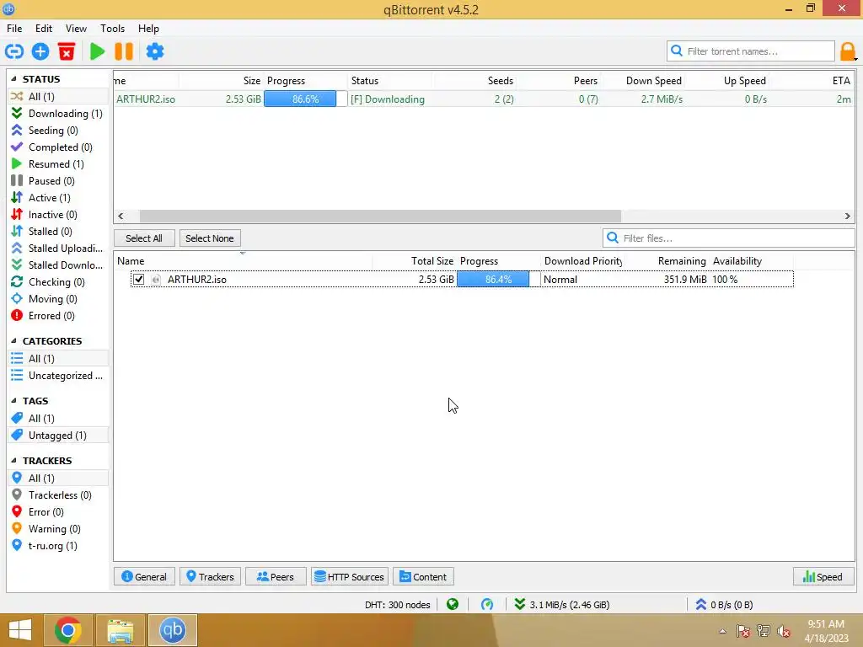The height and width of the screenshot is (647, 863).
Task: Click the green Resume play icon
Action: pyautogui.click(x=98, y=51)
